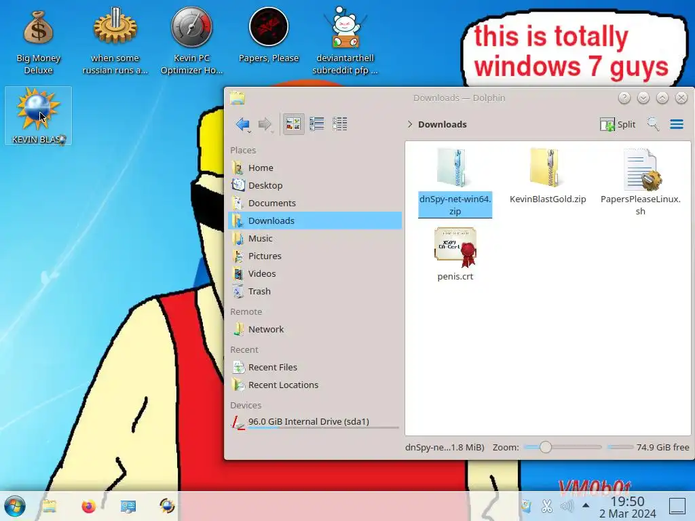695x521 pixels.
Task: Open the KEVIN BLAST taskbar icon
Action: pos(167,506)
